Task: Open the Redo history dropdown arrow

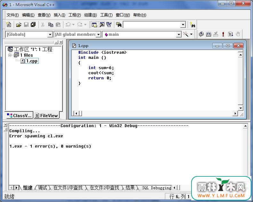Action: tap(86, 25)
